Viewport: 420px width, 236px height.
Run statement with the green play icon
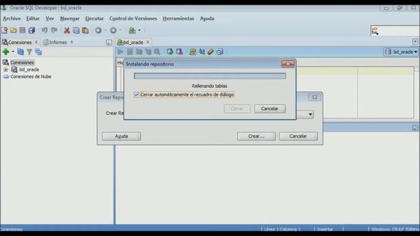121,52
